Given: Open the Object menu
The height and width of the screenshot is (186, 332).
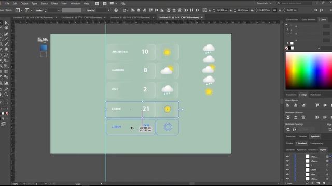Looking at the screenshot, I should click(x=24, y=4).
